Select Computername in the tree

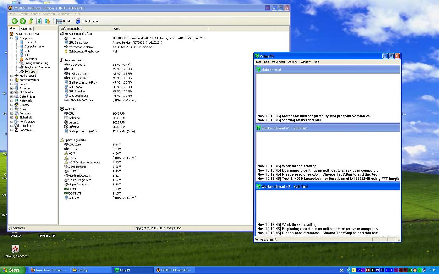[x=34, y=47]
